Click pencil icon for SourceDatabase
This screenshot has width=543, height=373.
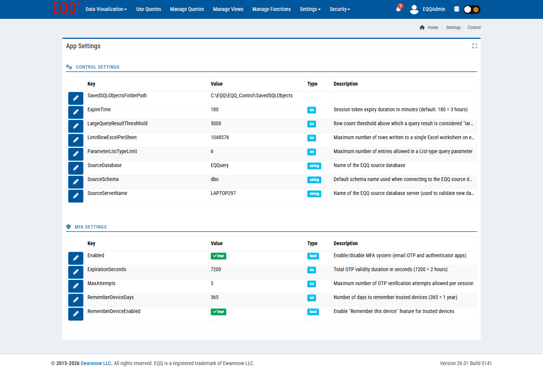76,168
